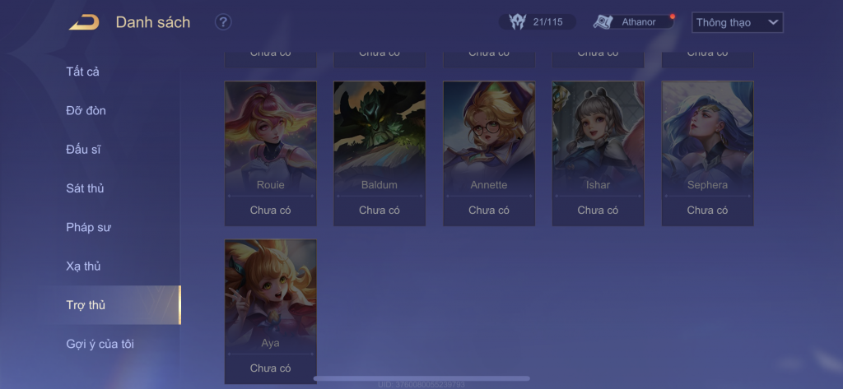
Task: Choose the Sát thủ category
Action: (85, 188)
